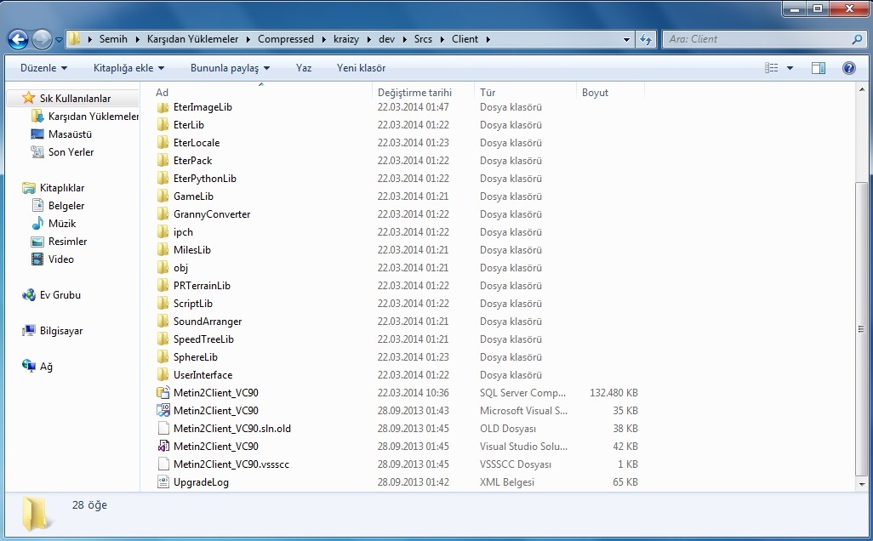Image resolution: width=873 pixels, height=541 pixels.
Task: Click the Back navigation arrow button
Action: point(19,39)
